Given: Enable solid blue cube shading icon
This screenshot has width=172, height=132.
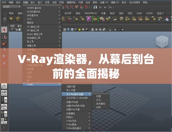Looking at the screenshot, I should [68, 29].
